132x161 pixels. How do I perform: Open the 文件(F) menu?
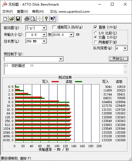tap(8, 12)
